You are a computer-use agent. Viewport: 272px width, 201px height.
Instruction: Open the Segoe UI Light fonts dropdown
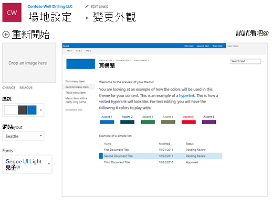click(x=27, y=164)
